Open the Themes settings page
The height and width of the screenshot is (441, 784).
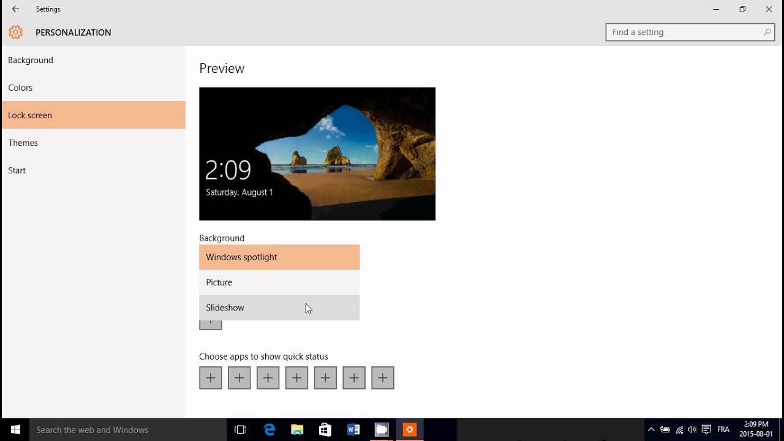click(x=93, y=143)
